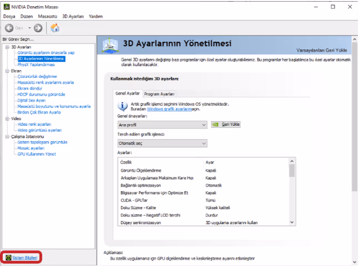Open the Otomatik seç graphics processor dropdown

162,144
